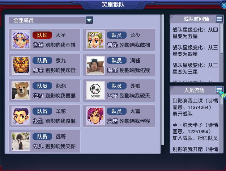Open the 全部成员 member filter box
The image size is (226, 171).
click(51, 20)
